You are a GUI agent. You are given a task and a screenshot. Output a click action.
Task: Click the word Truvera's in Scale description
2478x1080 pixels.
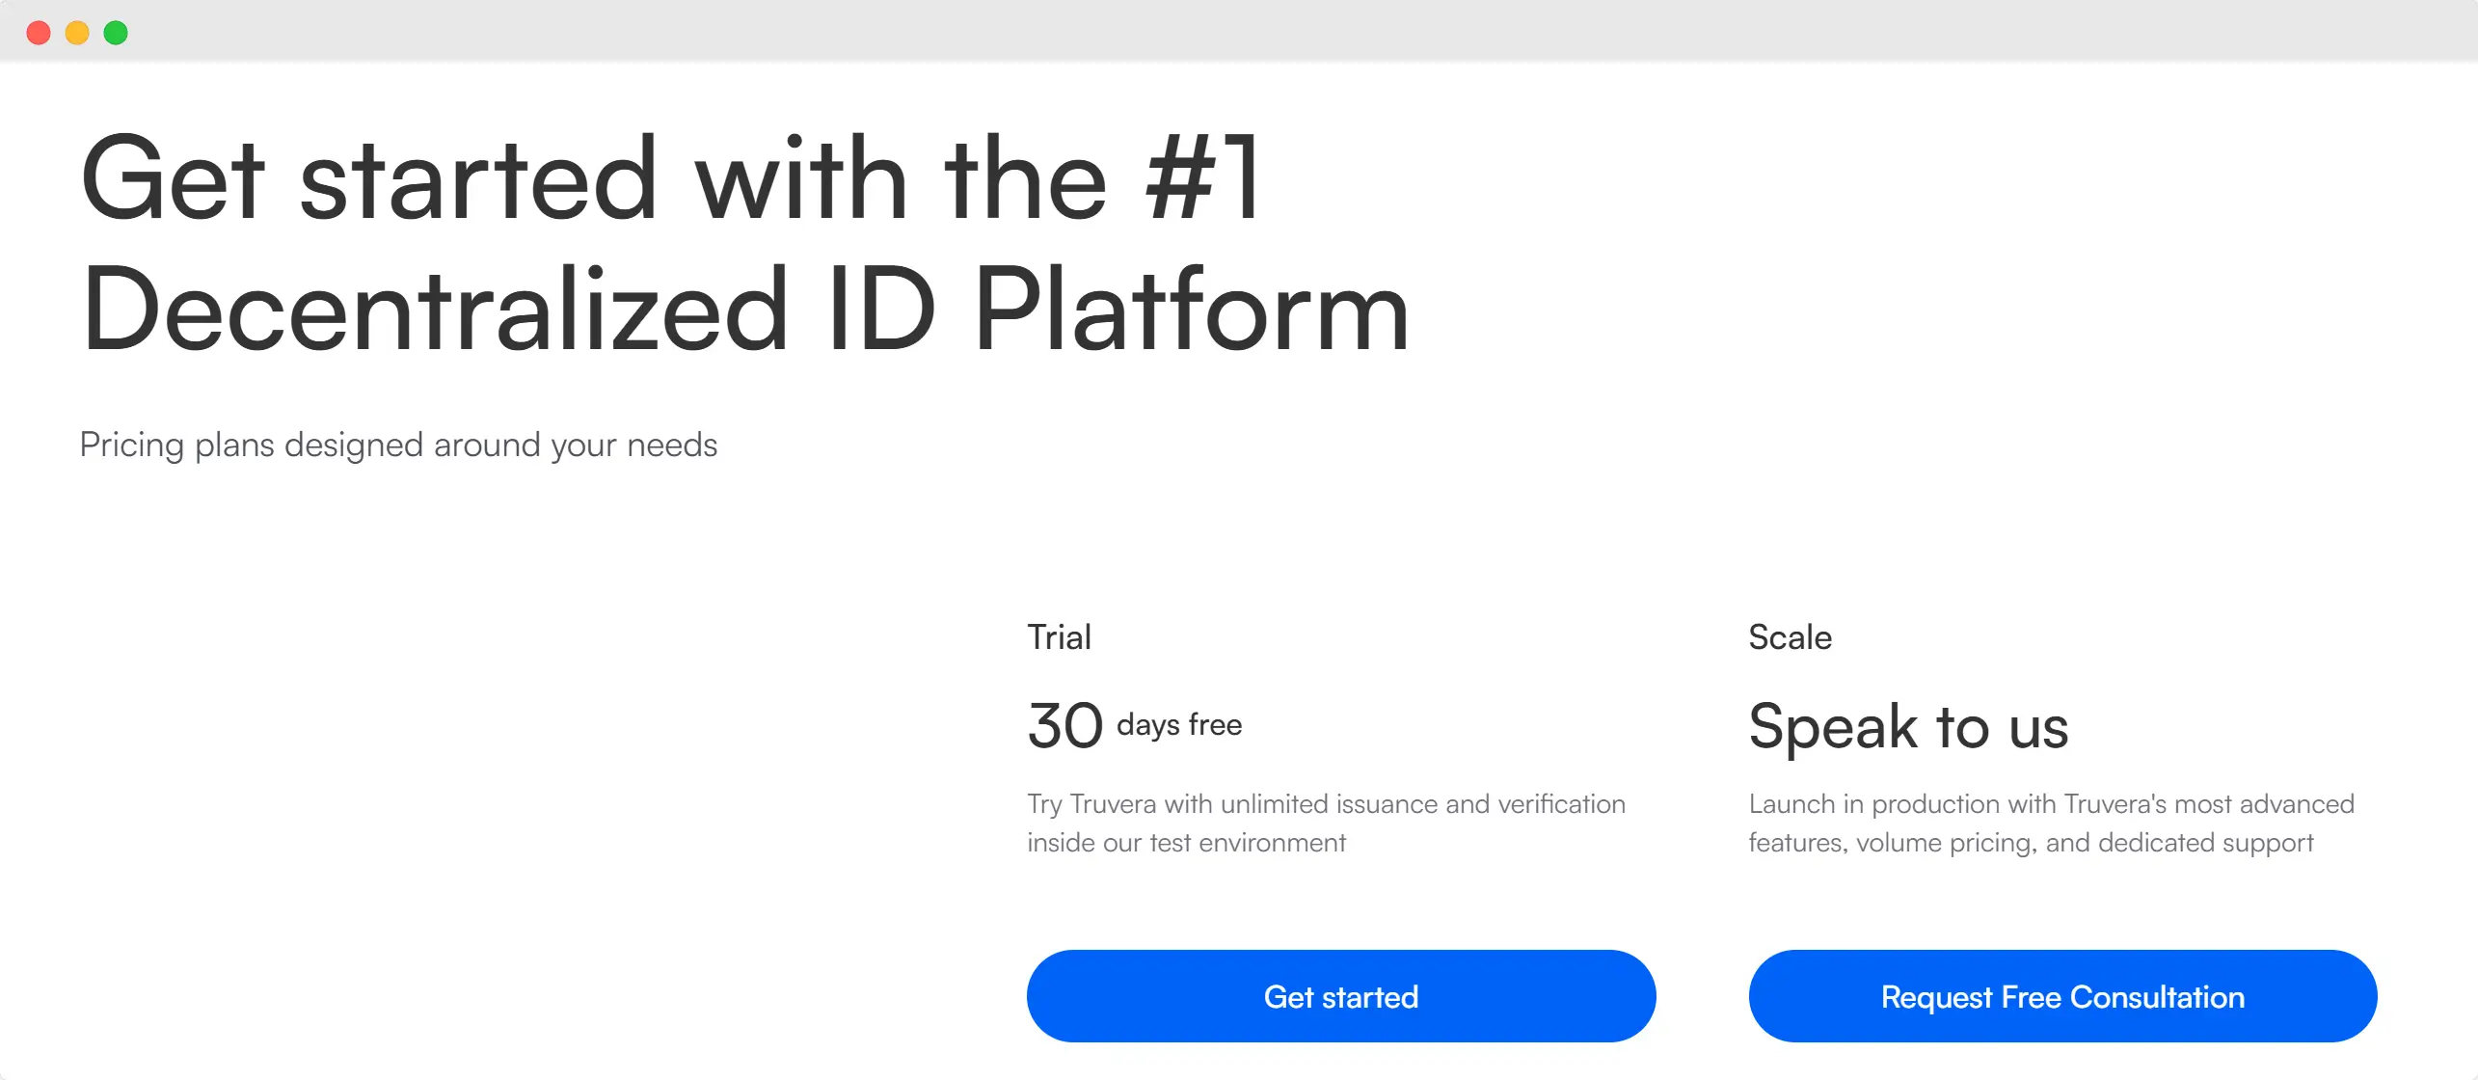coord(2112,802)
